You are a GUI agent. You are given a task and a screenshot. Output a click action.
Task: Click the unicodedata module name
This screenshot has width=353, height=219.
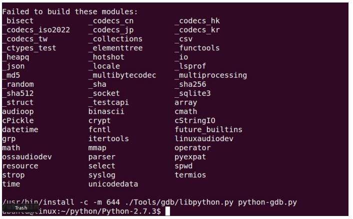pos(113,184)
